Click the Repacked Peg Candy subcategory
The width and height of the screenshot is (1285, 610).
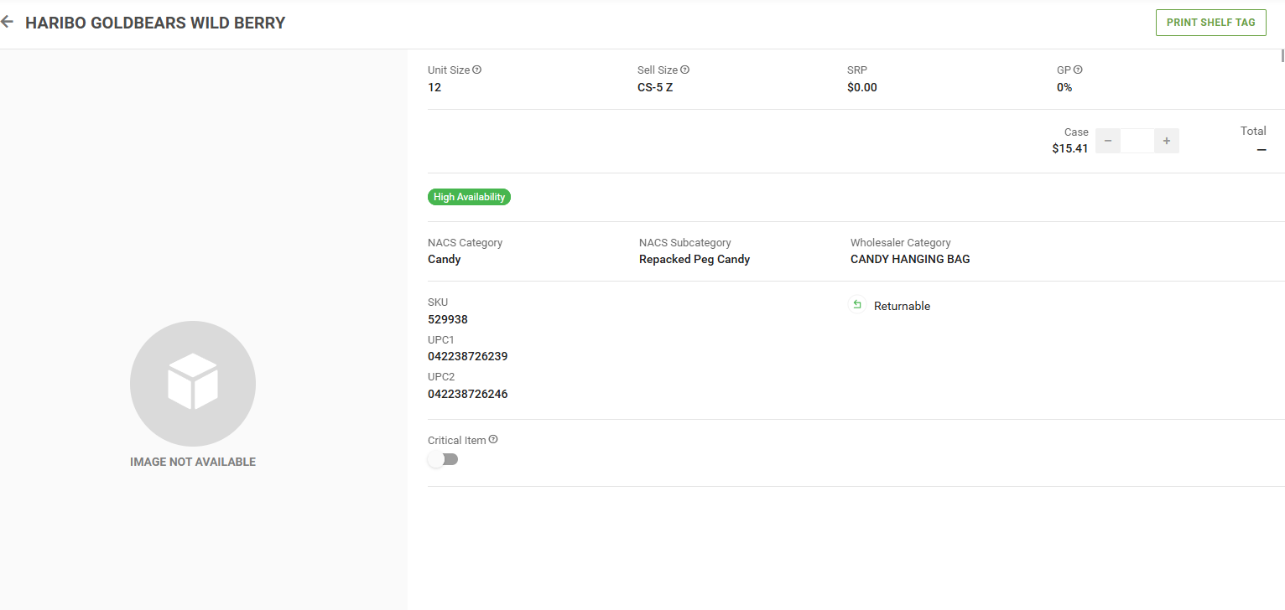click(695, 259)
